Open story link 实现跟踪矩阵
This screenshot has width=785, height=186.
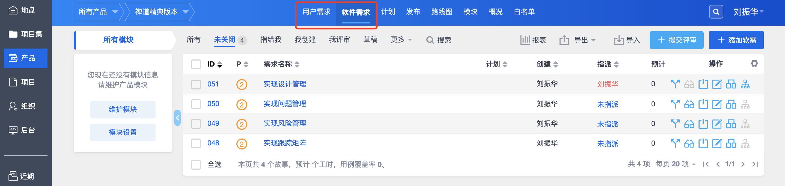pos(285,143)
